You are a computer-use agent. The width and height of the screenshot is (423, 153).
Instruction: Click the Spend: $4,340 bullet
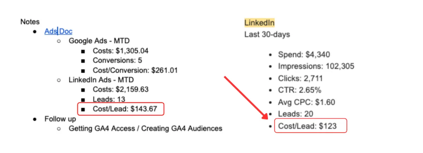click(x=304, y=55)
